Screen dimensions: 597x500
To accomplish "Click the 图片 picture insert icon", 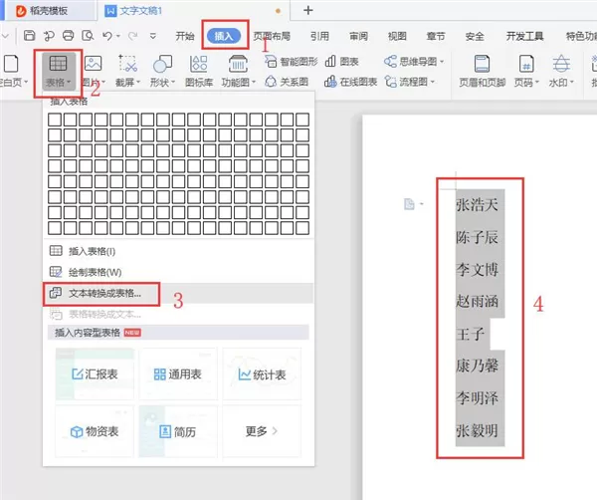I will tap(93, 72).
